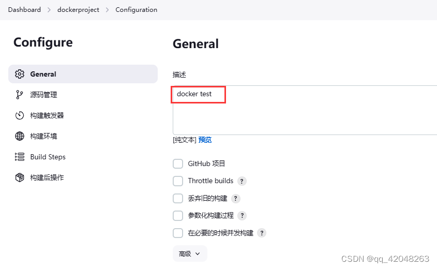Click the 源码管理 branch icon
Viewport: 437px width, 268px height.
19,95
